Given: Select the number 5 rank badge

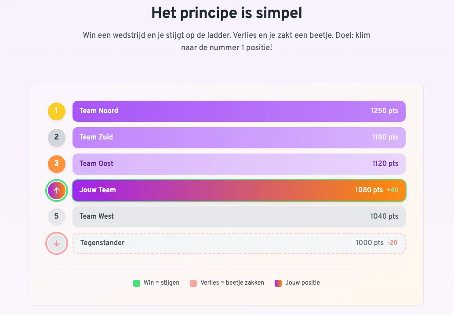Looking at the screenshot, I should (x=56, y=216).
